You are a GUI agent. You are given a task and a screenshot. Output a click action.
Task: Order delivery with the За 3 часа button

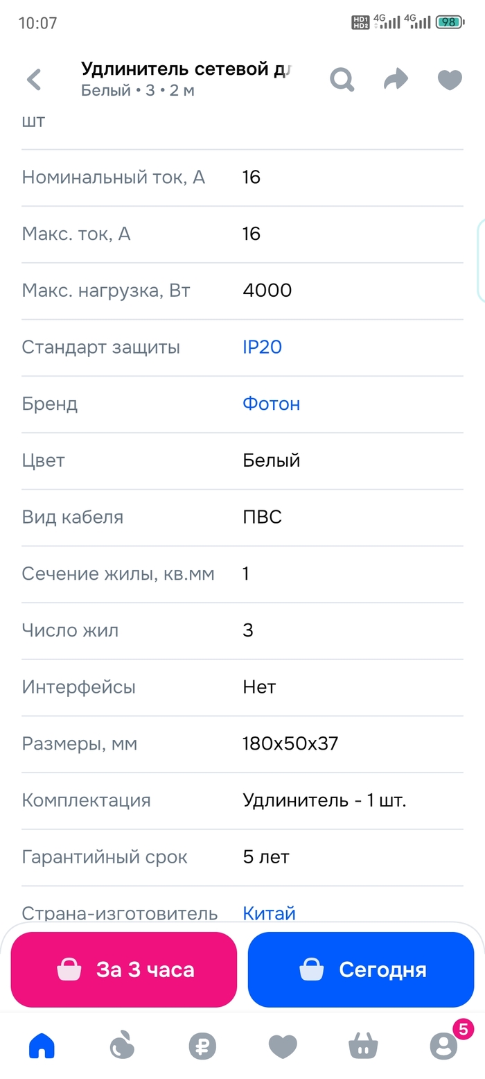pyautogui.click(x=124, y=969)
